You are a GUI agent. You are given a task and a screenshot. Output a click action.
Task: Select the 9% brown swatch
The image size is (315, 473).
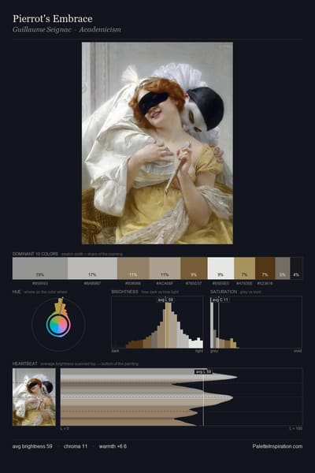195,268
